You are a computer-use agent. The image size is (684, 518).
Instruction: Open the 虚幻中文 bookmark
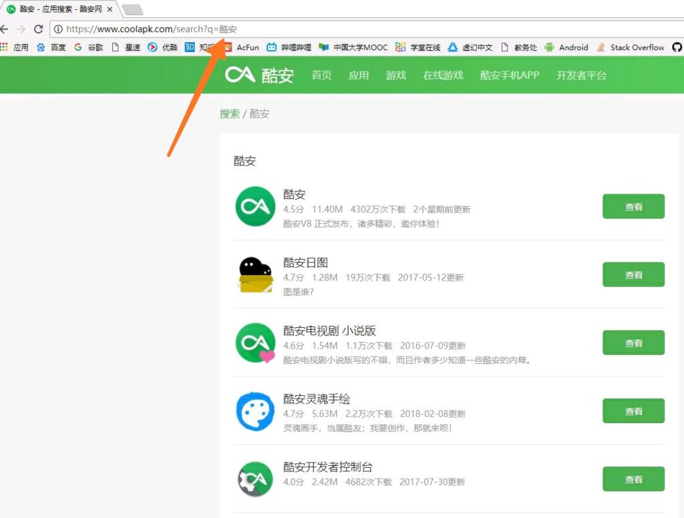(x=470, y=47)
